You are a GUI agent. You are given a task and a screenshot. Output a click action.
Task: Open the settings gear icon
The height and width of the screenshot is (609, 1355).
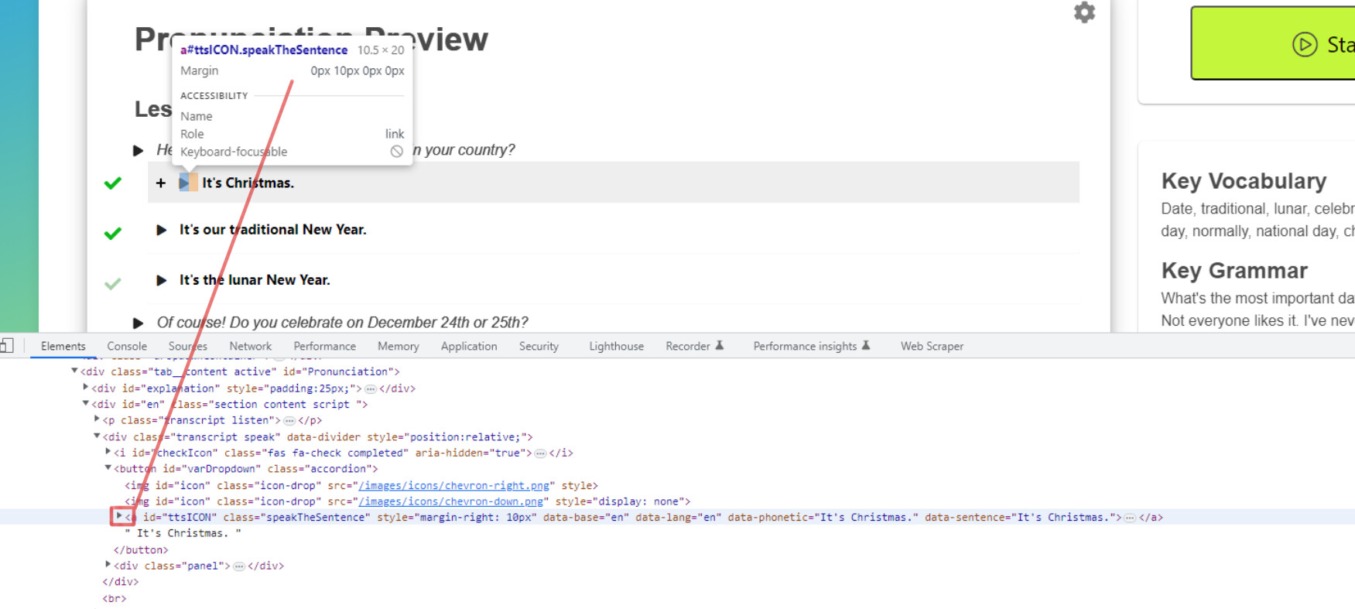1084,12
